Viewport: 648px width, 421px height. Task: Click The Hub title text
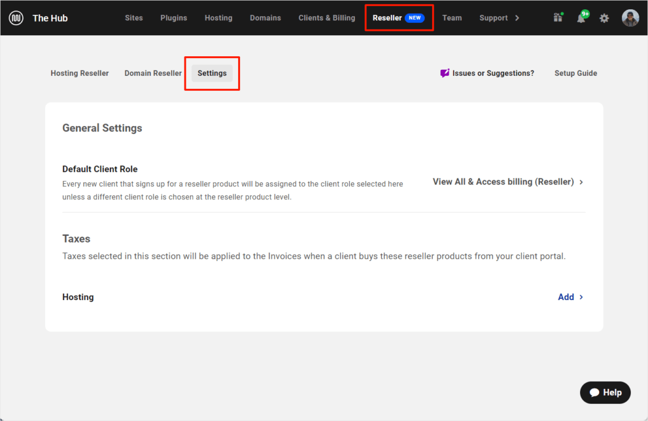point(50,18)
